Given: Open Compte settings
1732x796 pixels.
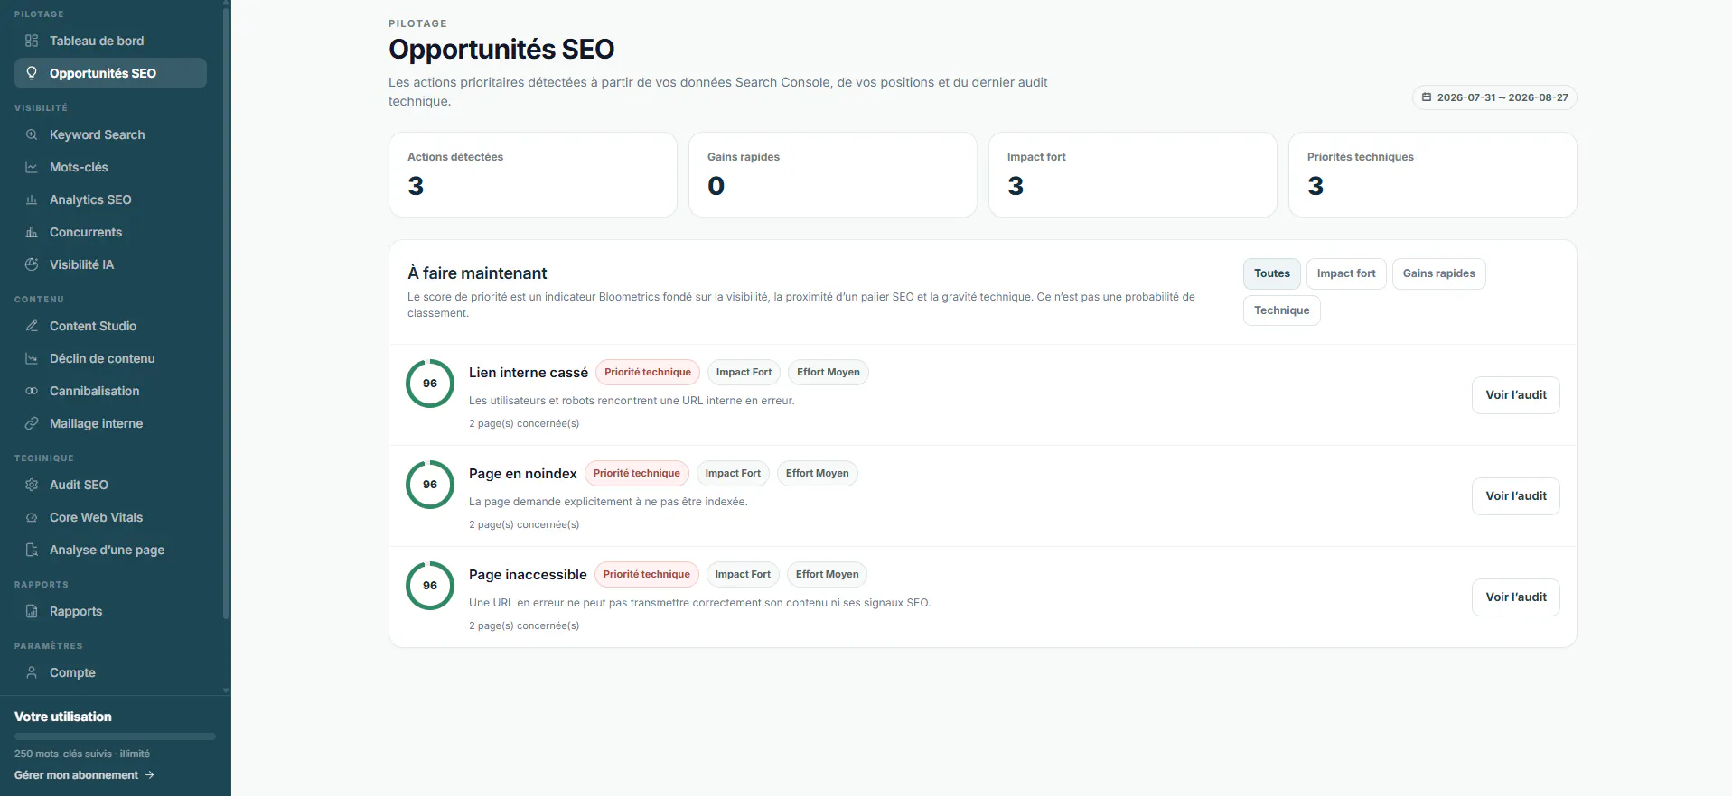Looking at the screenshot, I should (x=110, y=672).
